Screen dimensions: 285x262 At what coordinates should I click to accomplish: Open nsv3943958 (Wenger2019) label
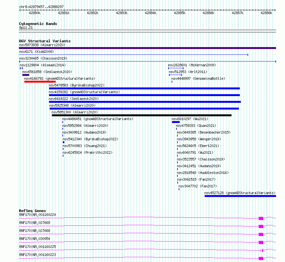tap(199, 139)
